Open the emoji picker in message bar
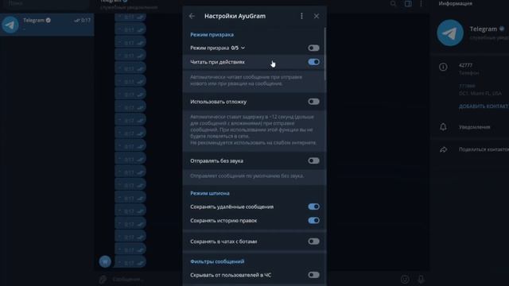509x286 pixels. [x=405, y=279]
